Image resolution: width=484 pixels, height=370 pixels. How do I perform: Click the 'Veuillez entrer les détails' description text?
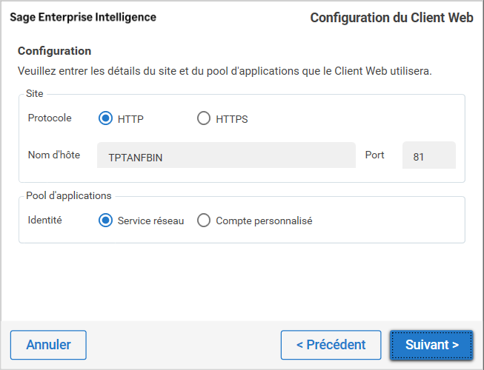224,72
